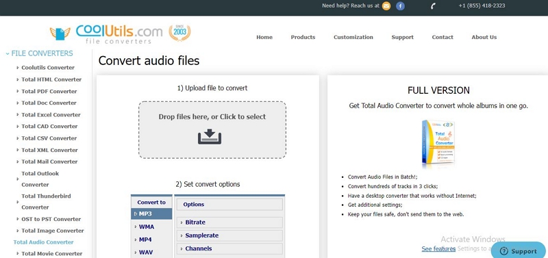Expand the Channels options
Screen dimensions: 548x258
[229, 248]
